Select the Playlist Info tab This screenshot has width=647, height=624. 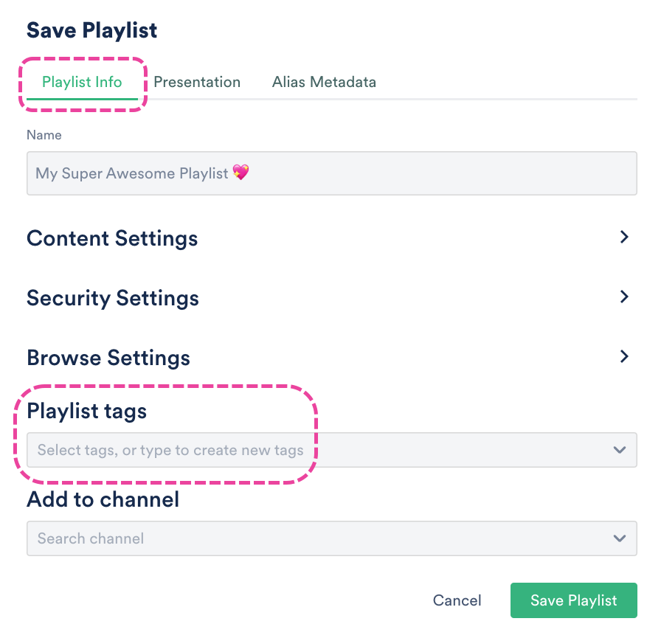pyautogui.click(x=82, y=82)
